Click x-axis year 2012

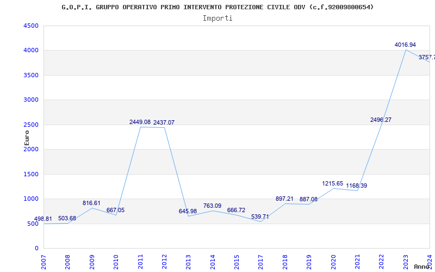pos(164,262)
